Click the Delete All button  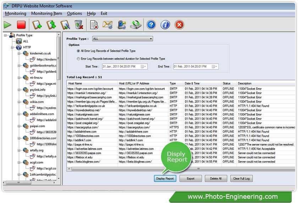click(x=216, y=179)
